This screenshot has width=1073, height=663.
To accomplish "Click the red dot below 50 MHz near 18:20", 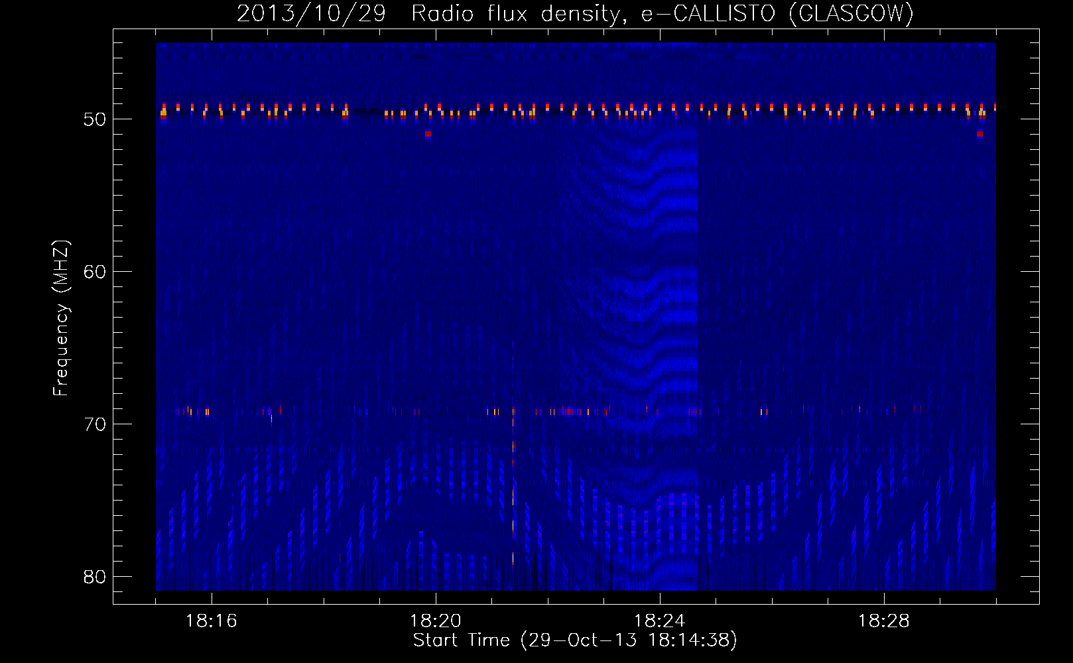I will pyautogui.click(x=428, y=134).
